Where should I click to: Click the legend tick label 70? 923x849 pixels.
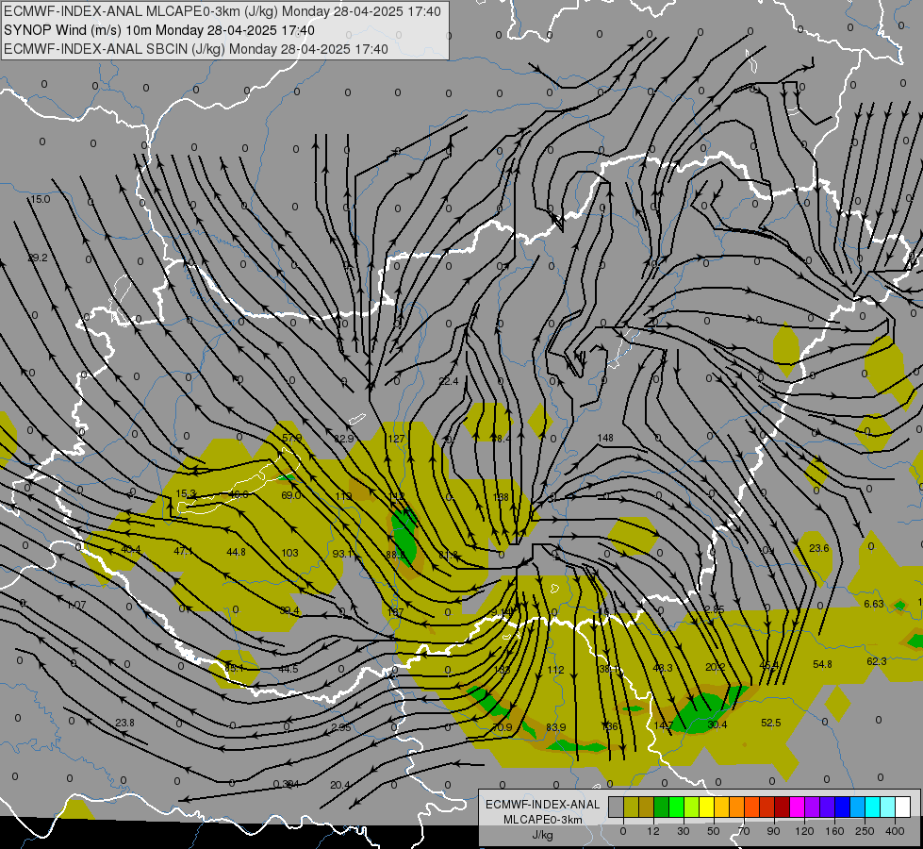click(x=744, y=831)
